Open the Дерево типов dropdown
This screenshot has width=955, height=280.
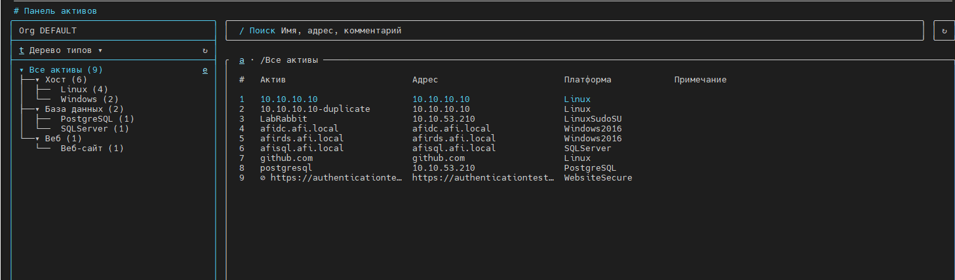tap(66, 50)
